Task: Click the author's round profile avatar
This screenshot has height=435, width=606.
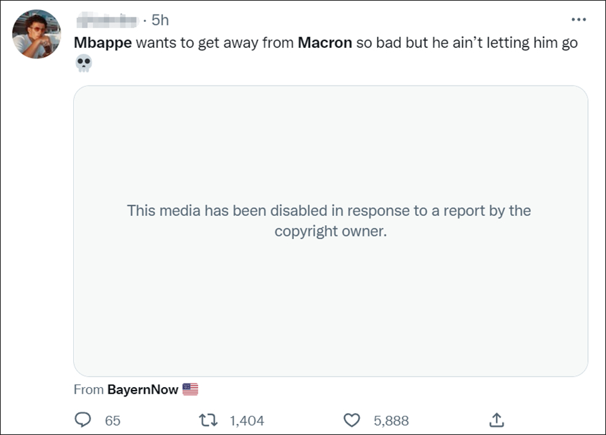Action: click(37, 34)
